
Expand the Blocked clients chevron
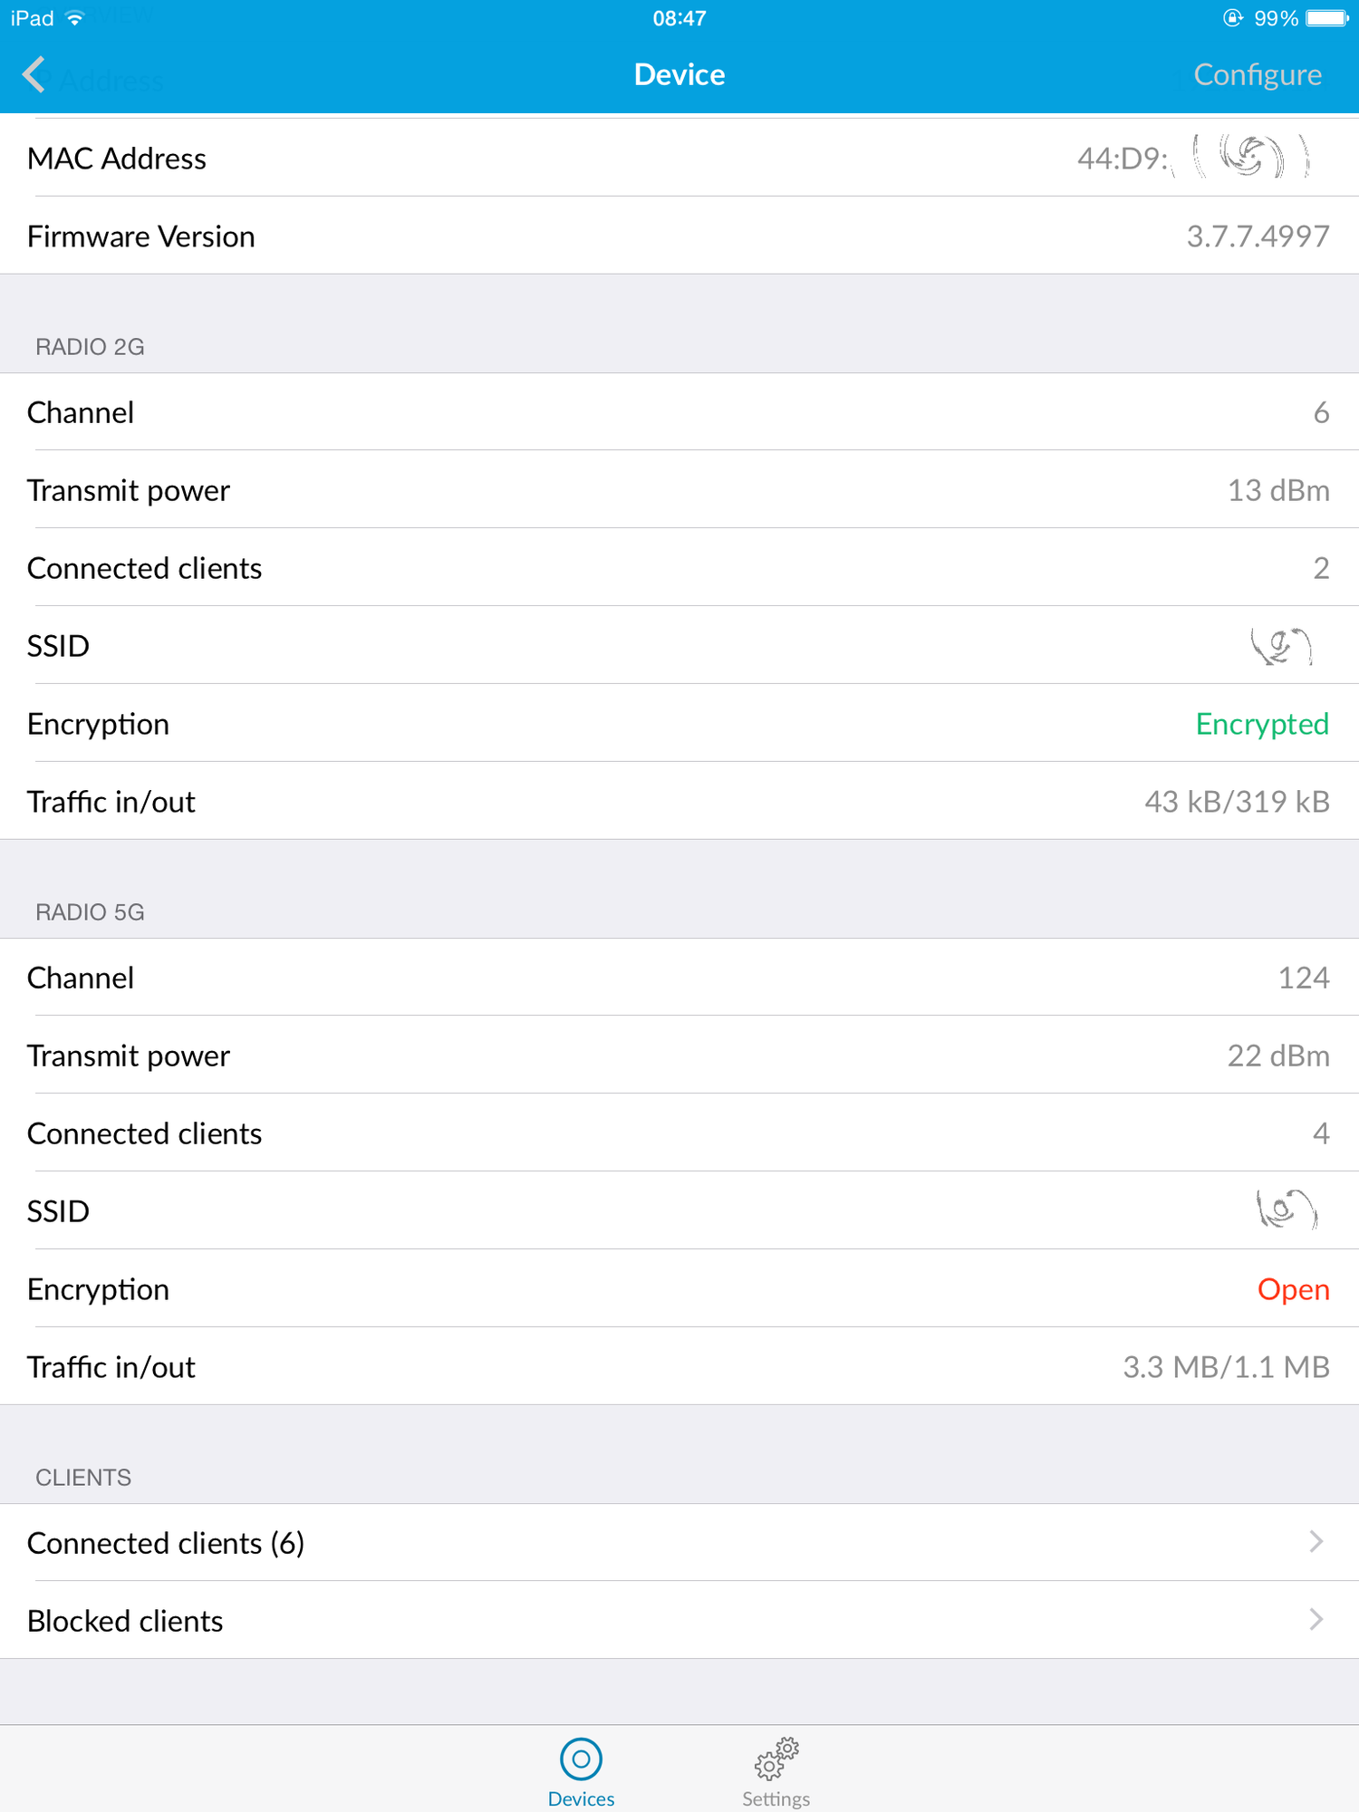[x=1316, y=1620]
